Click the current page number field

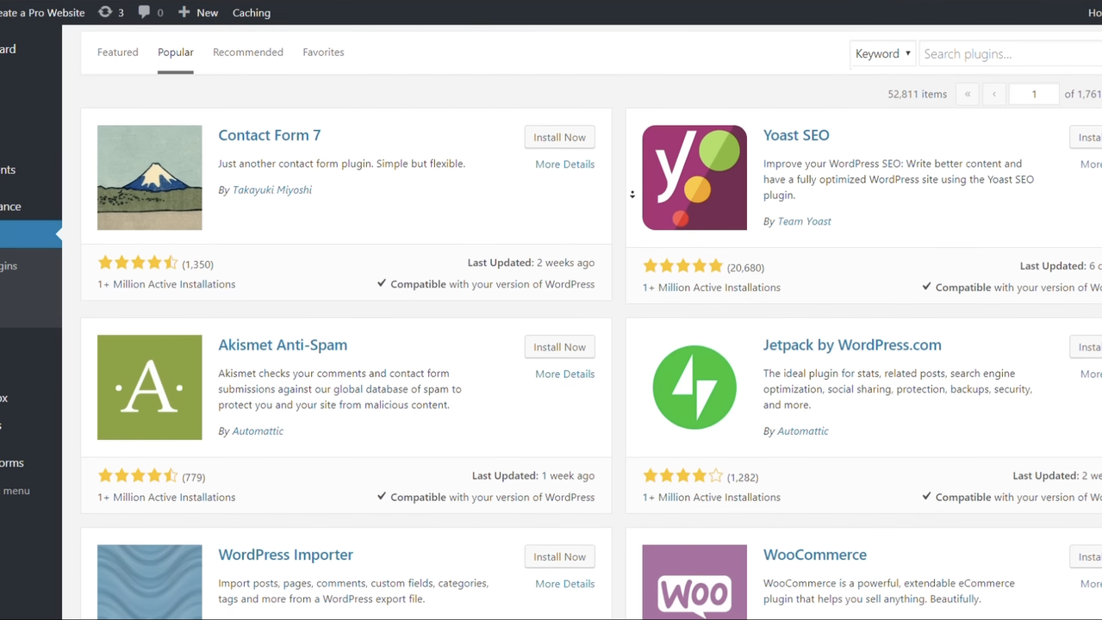pos(1033,94)
